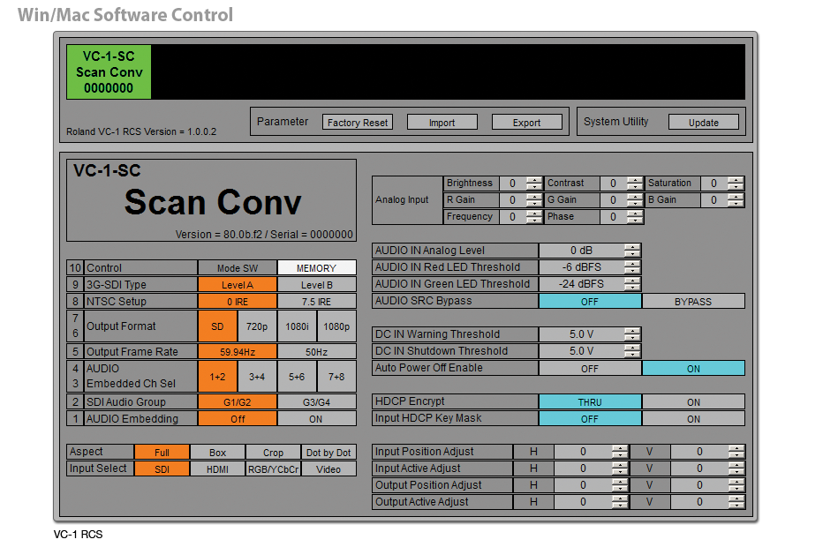823x547 pixels.
Task: Turn Auto Power Off Enable ON
Action: [693, 368]
